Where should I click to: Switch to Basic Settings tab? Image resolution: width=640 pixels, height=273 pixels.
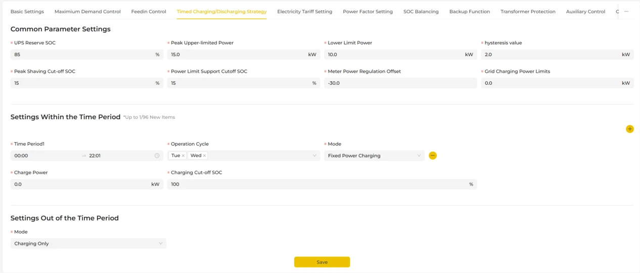click(x=27, y=12)
